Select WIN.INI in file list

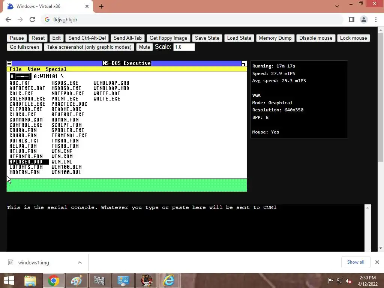(x=62, y=162)
